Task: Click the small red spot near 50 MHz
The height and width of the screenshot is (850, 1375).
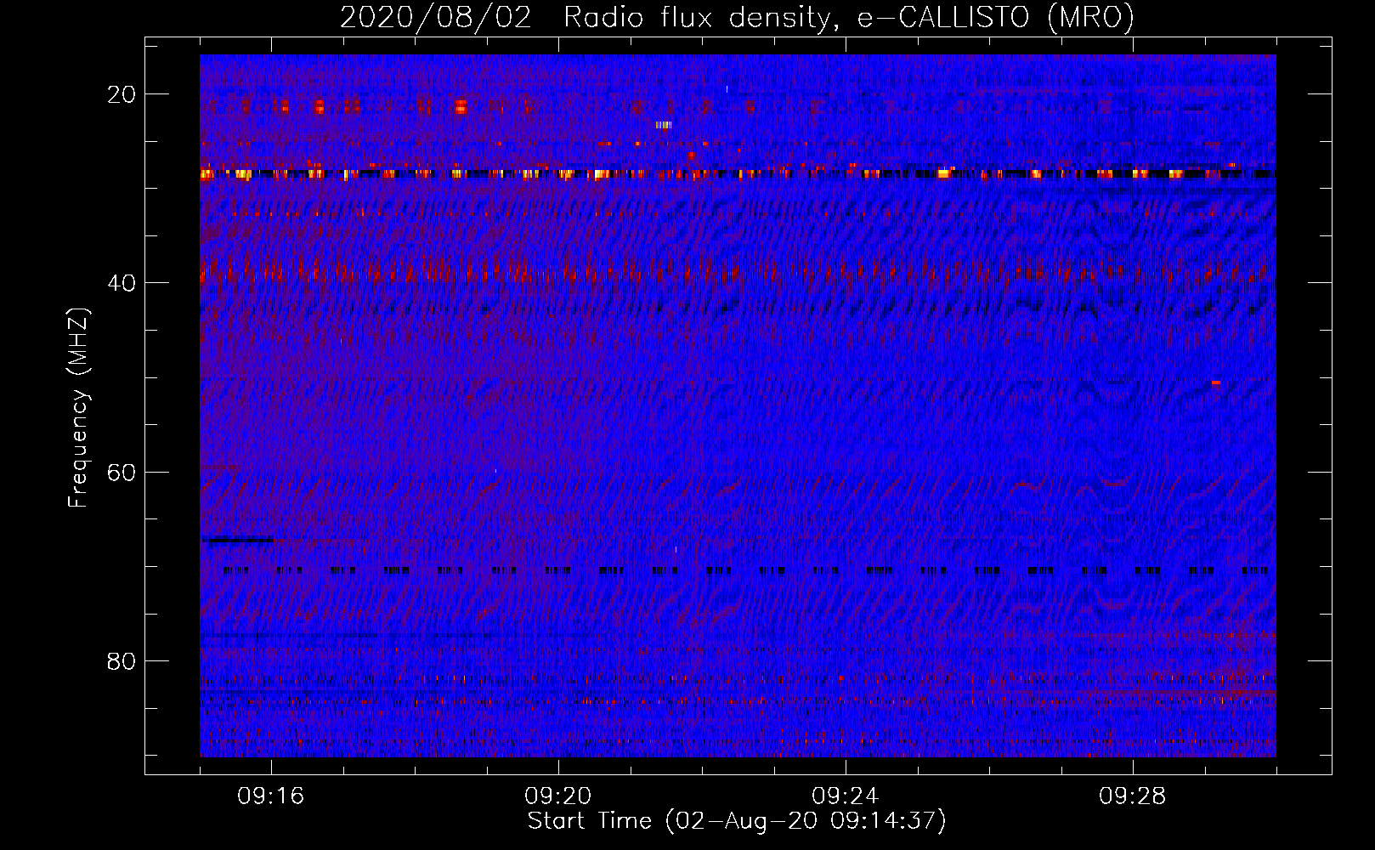Action: tap(1216, 382)
